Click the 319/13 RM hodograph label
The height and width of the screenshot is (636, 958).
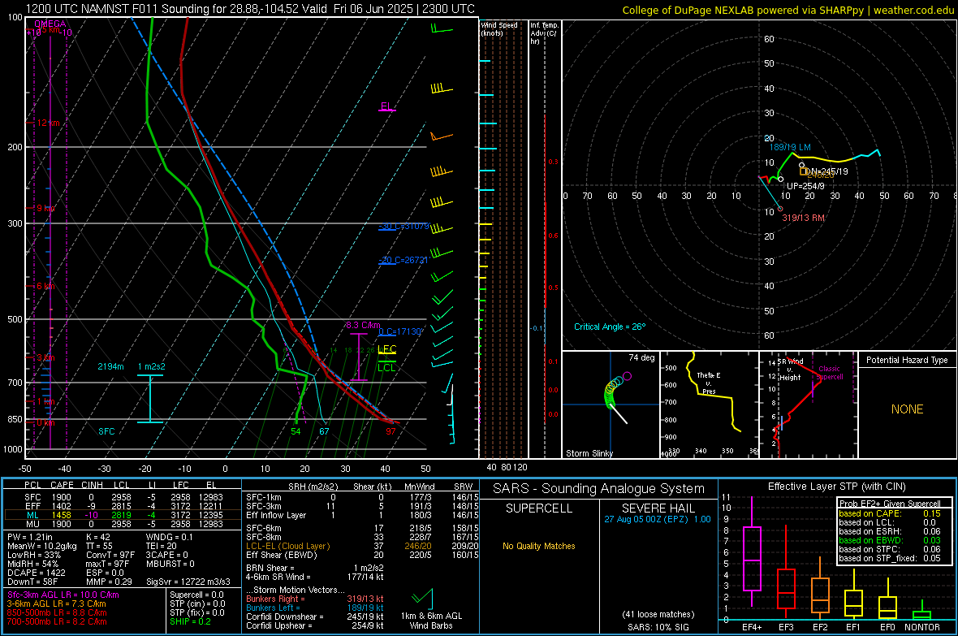point(804,218)
